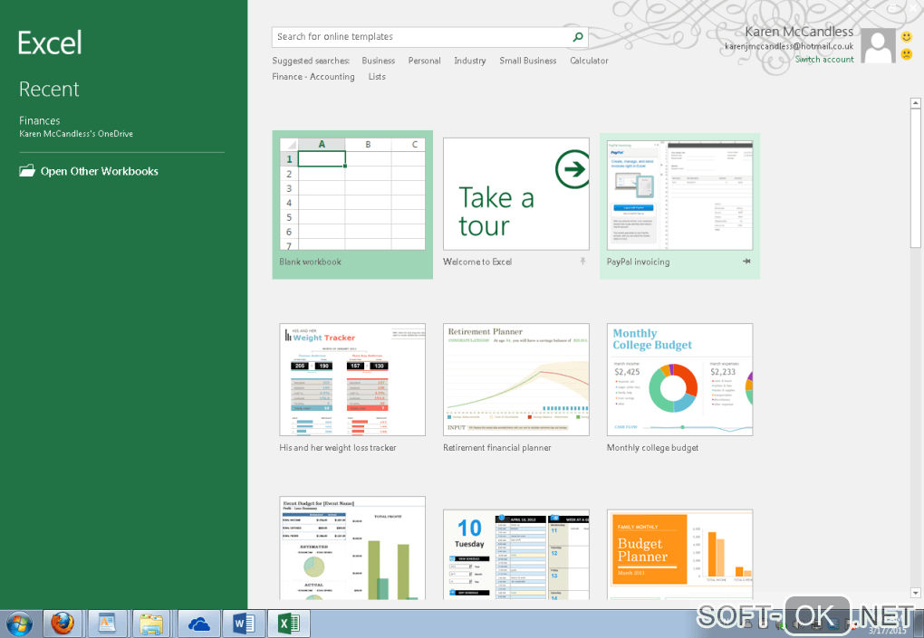The height and width of the screenshot is (638, 924).
Task: Open File Explorer from the taskbar
Action: [x=151, y=624]
